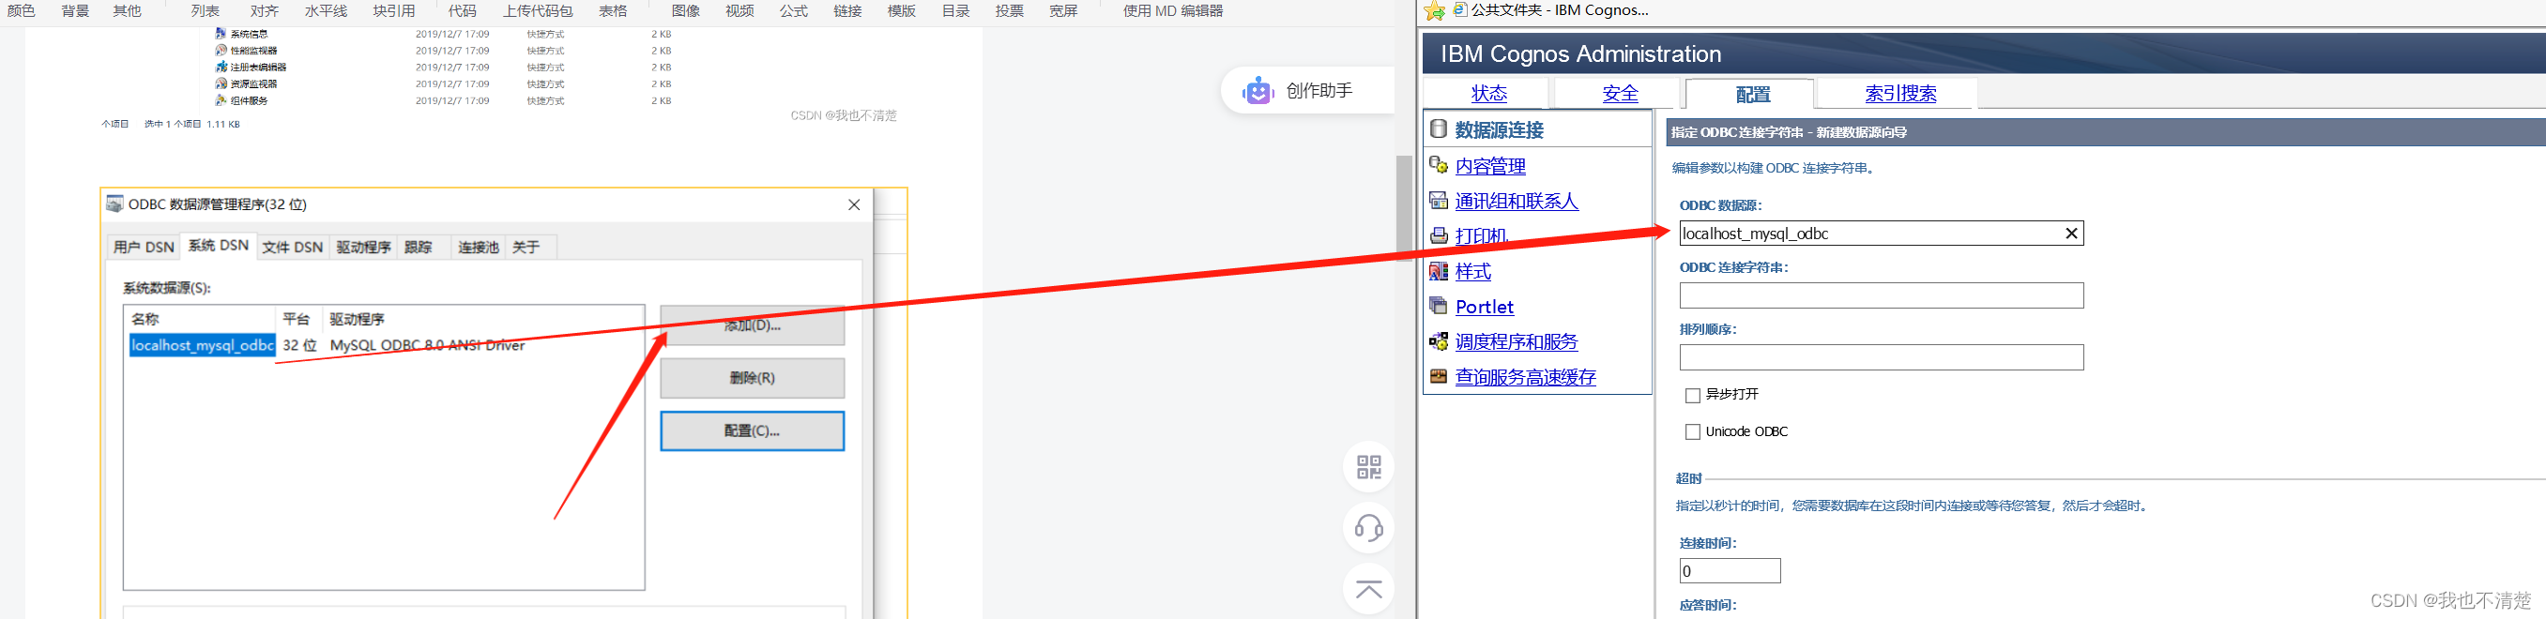Click 使用 MD 编辑器 in toolbar
2546x619 pixels.
1173,11
